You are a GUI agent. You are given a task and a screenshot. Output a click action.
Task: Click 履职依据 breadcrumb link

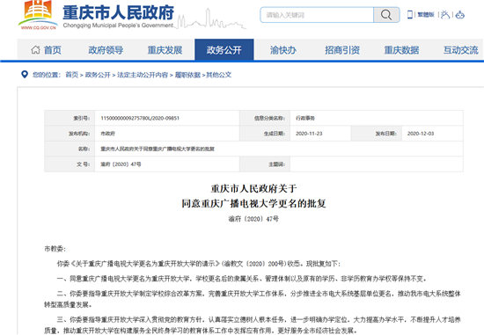click(x=187, y=75)
